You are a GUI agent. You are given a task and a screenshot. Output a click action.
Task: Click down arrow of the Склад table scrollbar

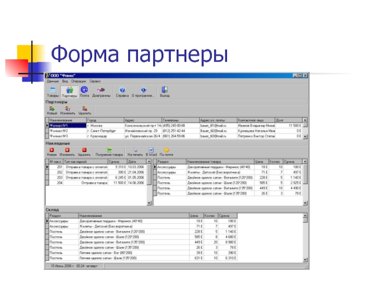(x=305, y=260)
